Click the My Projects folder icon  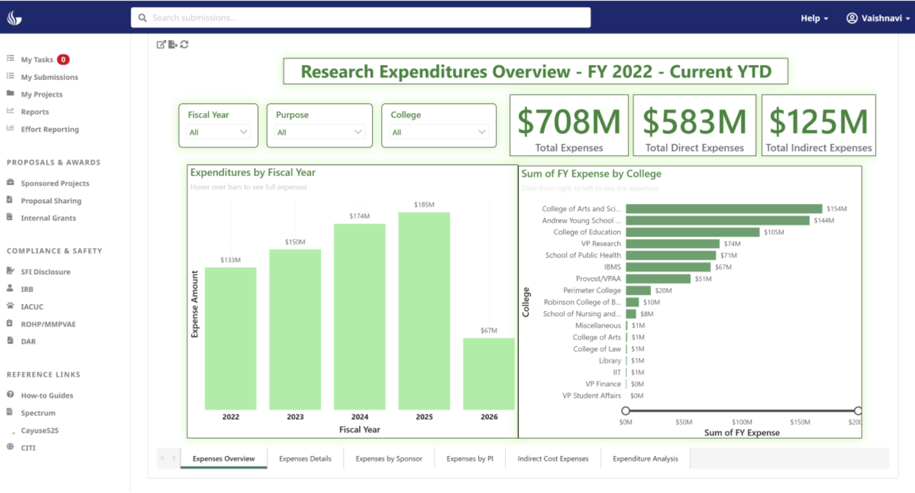pyautogui.click(x=10, y=94)
